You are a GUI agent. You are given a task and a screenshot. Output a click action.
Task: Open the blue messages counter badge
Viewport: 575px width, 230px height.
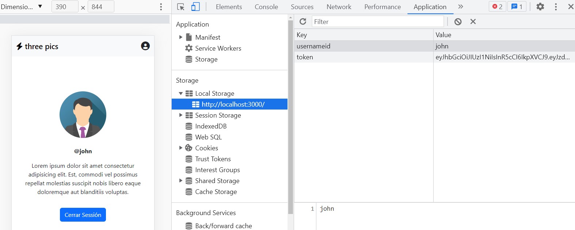517,7
